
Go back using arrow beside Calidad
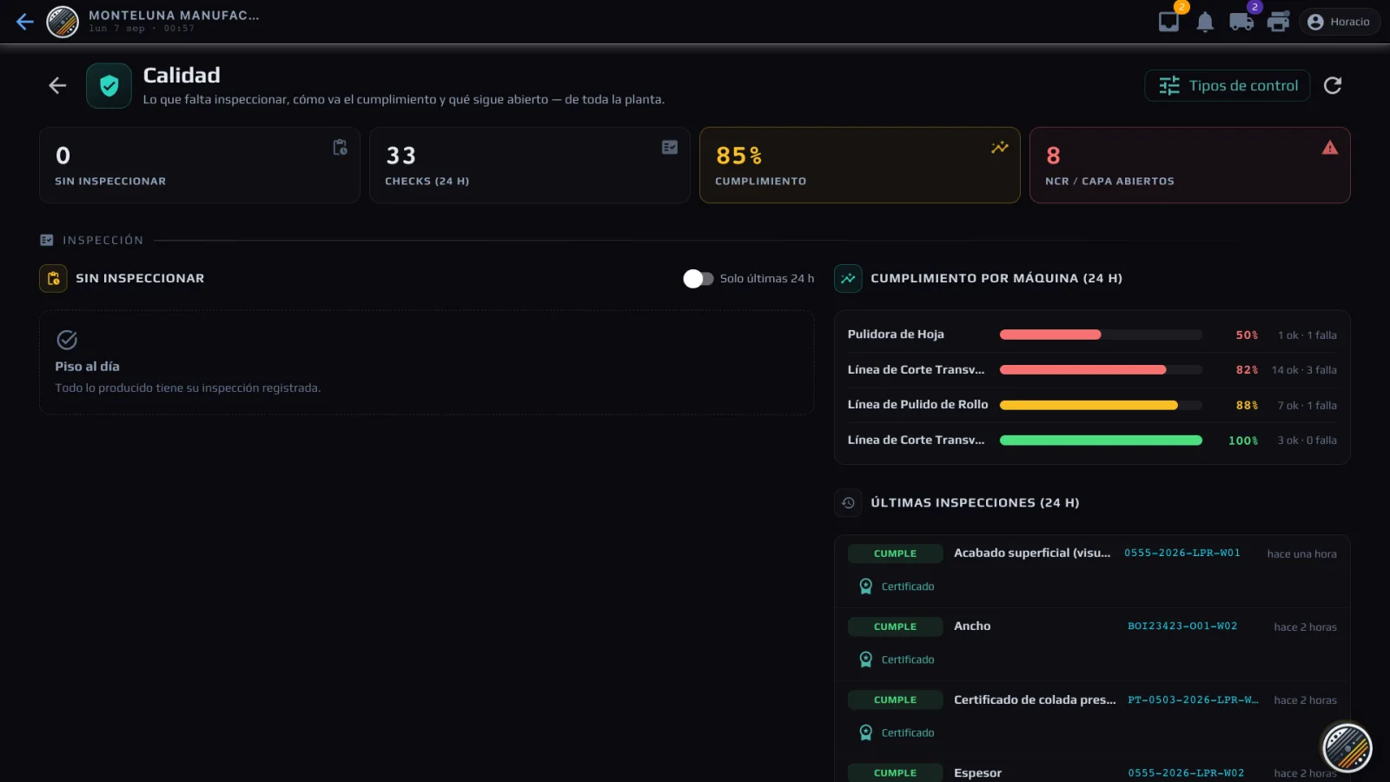pyautogui.click(x=57, y=85)
